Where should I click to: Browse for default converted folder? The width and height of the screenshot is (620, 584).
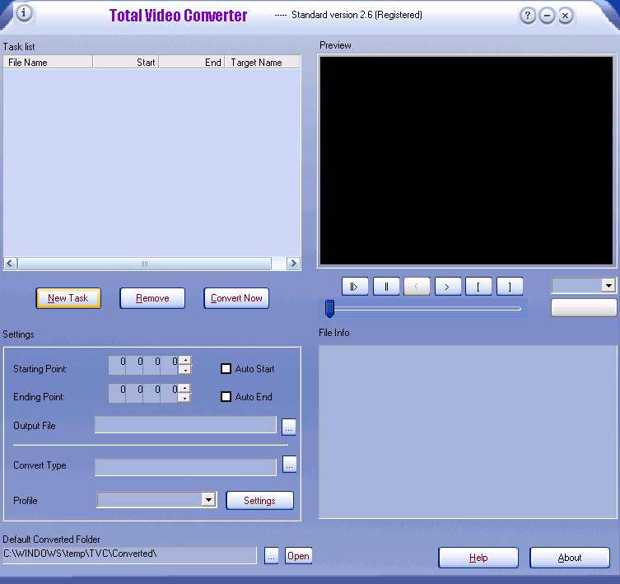point(271,556)
